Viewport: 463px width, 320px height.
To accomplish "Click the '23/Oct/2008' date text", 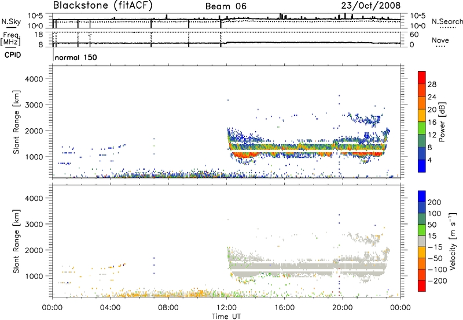I will tap(370, 6).
